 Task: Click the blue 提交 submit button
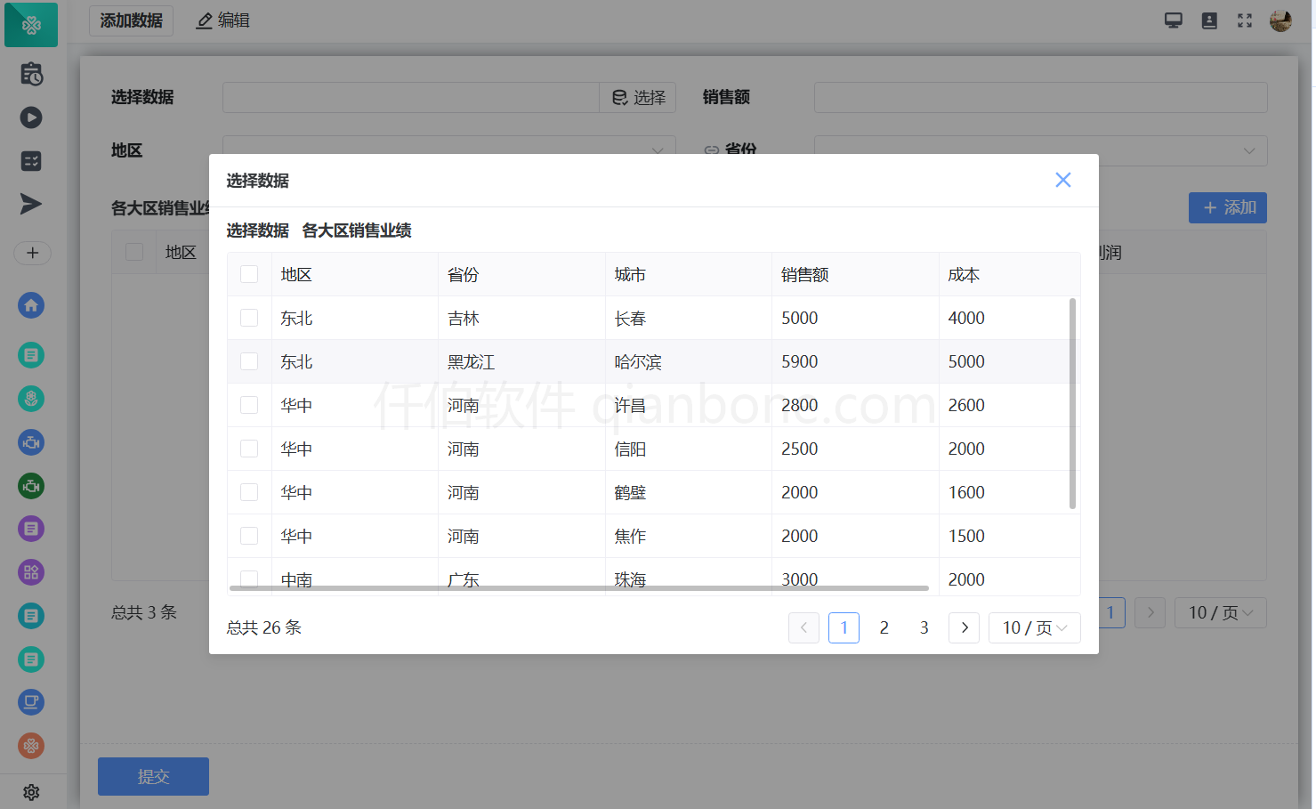153,776
